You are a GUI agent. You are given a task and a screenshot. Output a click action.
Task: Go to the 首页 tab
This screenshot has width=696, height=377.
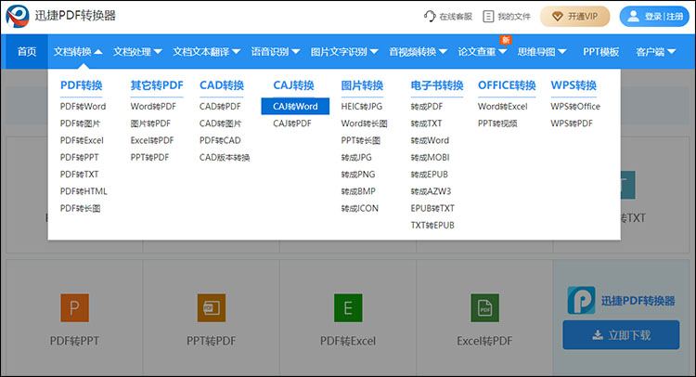coord(27,51)
